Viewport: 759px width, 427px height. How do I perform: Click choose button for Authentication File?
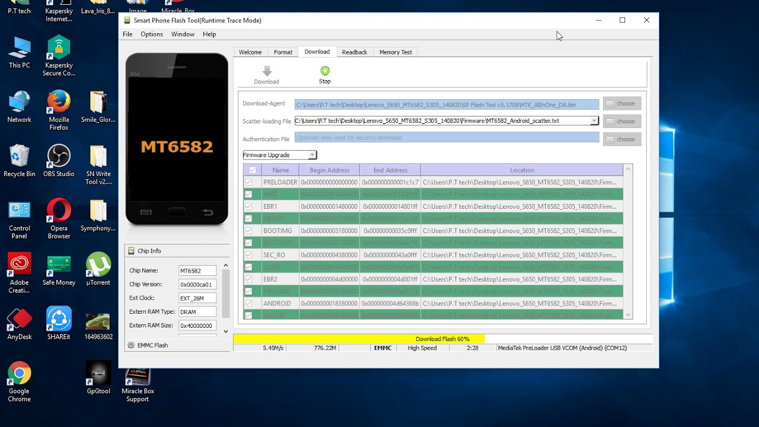click(622, 139)
